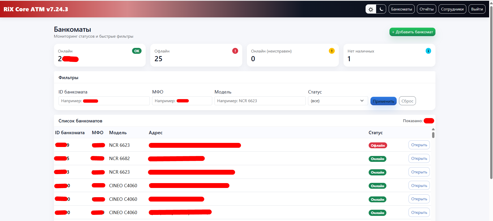
Task: Apply filters with Применить button
Action: click(x=383, y=101)
